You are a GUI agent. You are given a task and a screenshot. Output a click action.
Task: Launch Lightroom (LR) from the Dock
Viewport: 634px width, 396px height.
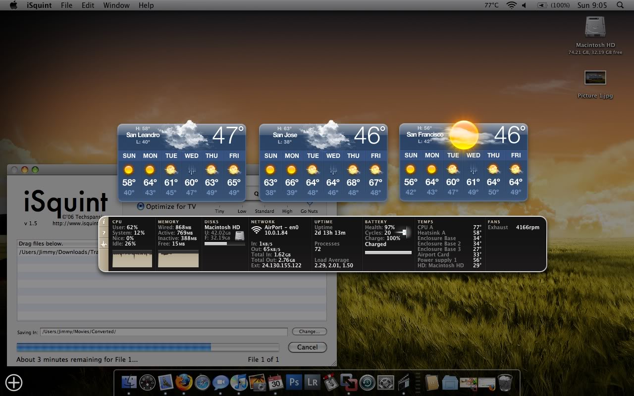[312, 383]
